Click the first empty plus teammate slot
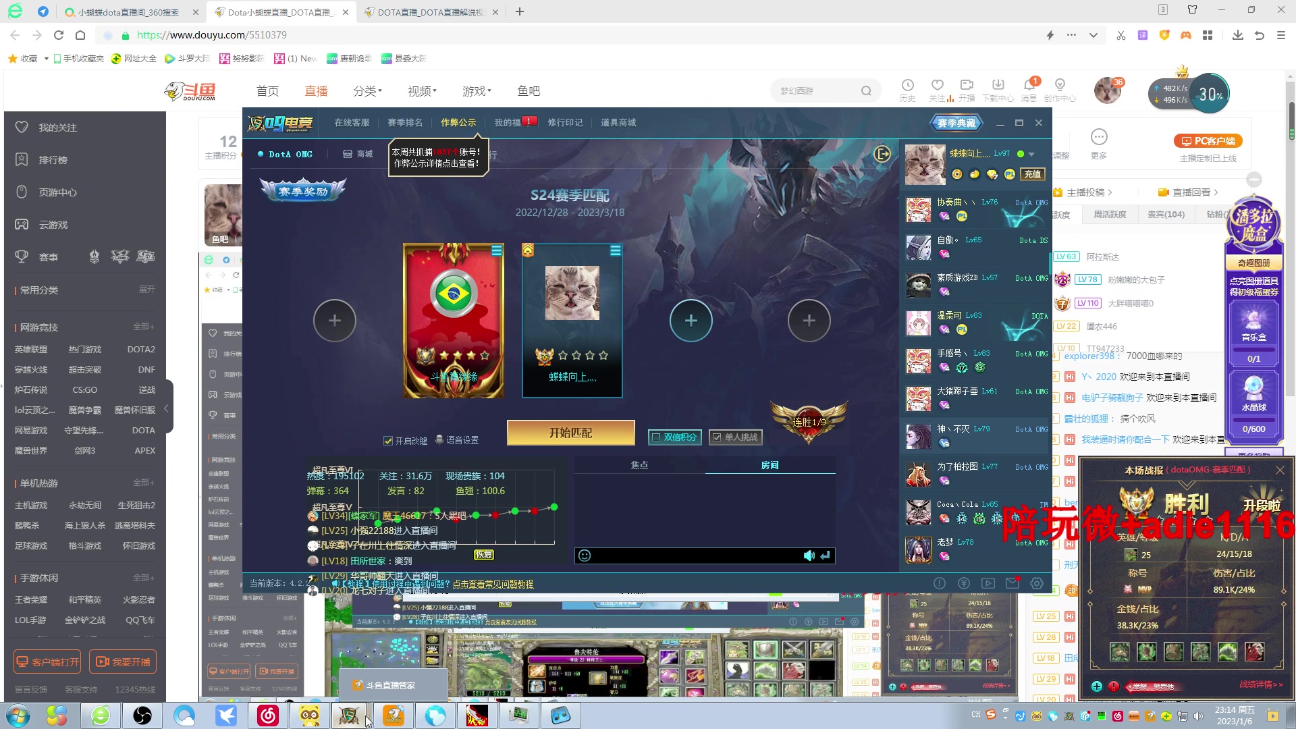1296x729 pixels. (x=335, y=321)
